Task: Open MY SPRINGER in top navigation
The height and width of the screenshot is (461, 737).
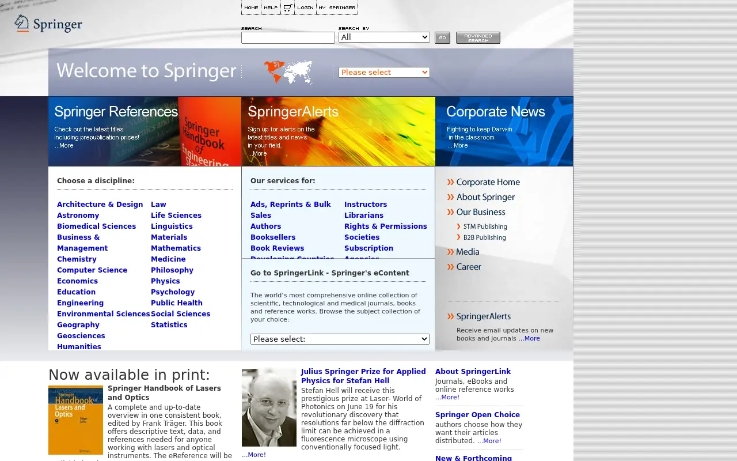Action: click(x=337, y=7)
